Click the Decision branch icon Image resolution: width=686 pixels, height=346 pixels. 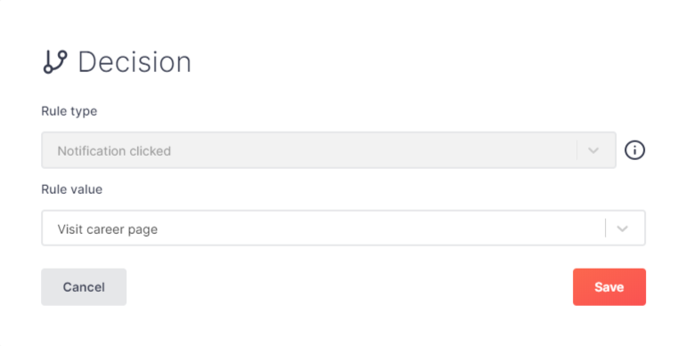tap(55, 61)
